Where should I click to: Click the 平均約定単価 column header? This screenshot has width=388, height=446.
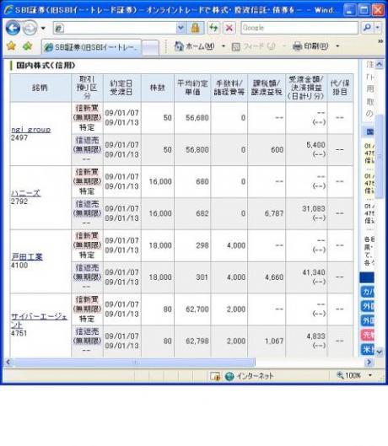tap(192, 88)
